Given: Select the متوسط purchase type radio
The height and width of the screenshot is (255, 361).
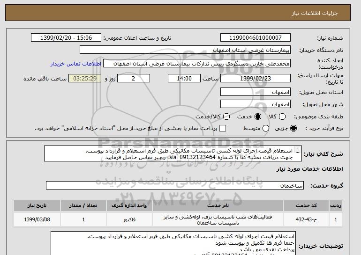Looking at the screenshot, I should 266,128.
